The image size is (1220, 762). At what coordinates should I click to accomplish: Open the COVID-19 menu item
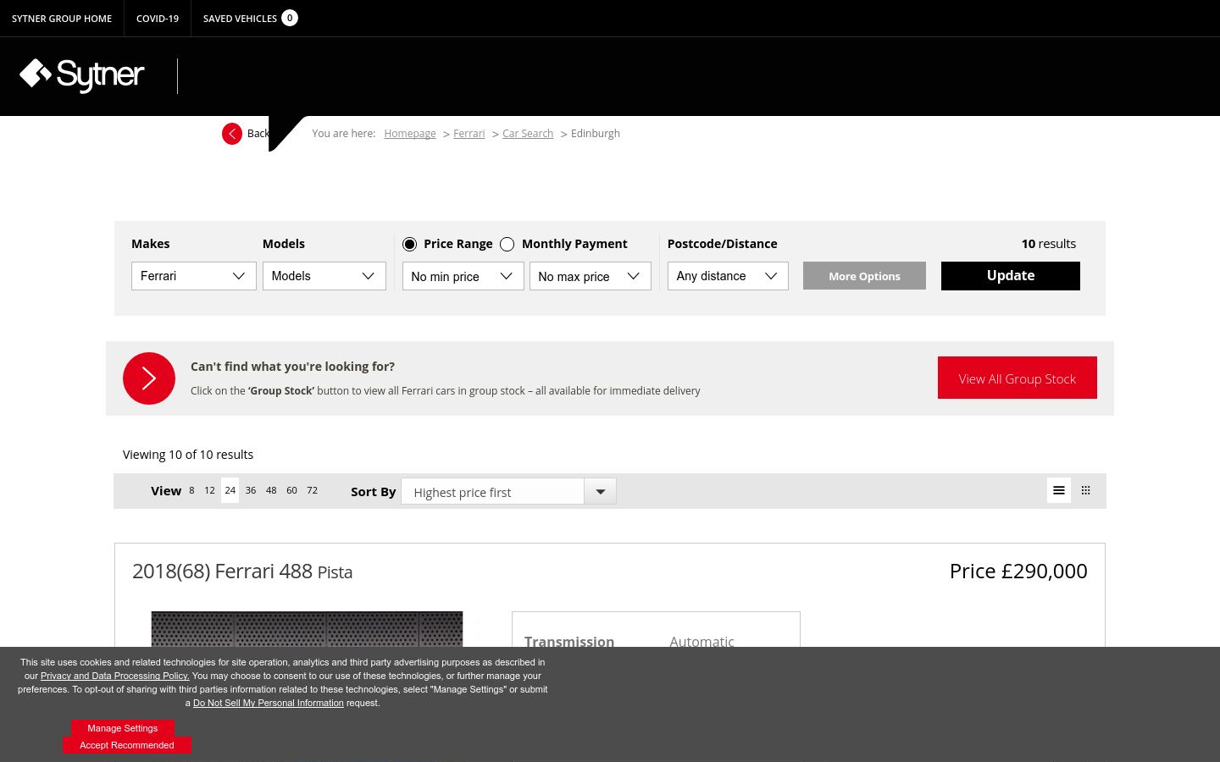click(x=158, y=19)
